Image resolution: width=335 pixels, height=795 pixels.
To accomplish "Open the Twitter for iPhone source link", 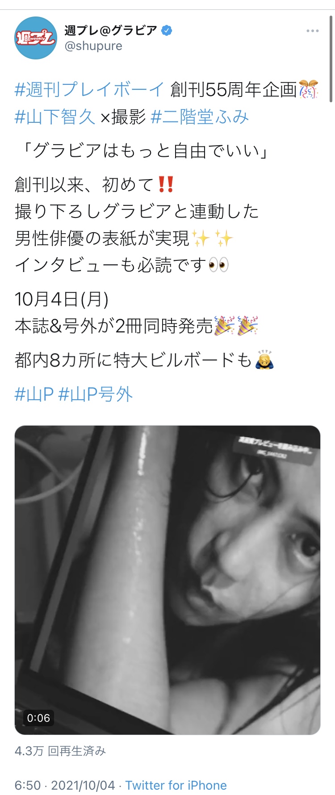I will (176, 785).
